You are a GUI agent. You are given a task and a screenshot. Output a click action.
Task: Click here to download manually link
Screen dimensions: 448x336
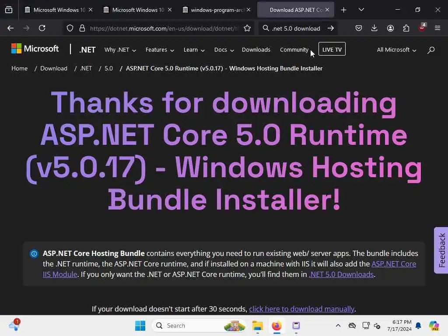302,309
